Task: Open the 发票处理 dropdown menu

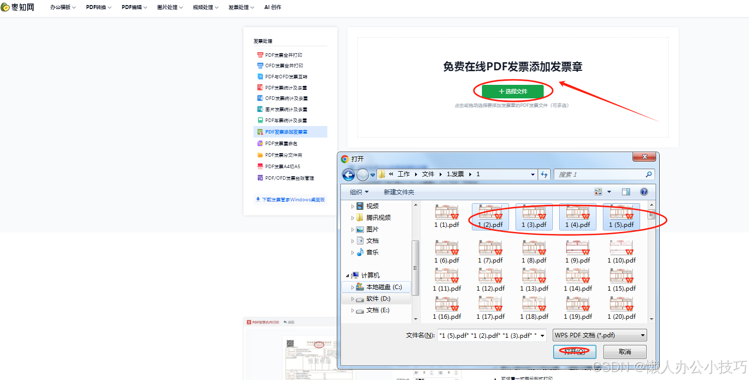Action: click(241, 8)
